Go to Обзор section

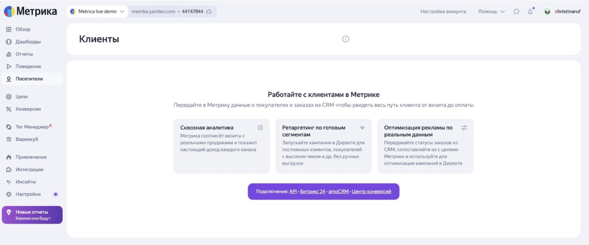click(23, 29)
